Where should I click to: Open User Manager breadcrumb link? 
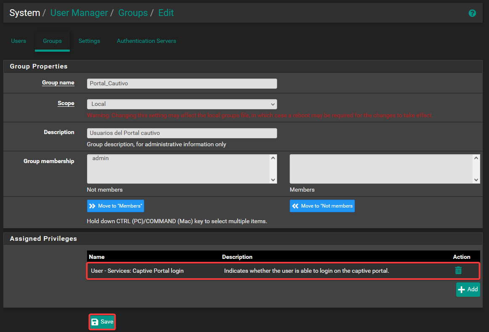pyautogui.click(x=79, y=13)
